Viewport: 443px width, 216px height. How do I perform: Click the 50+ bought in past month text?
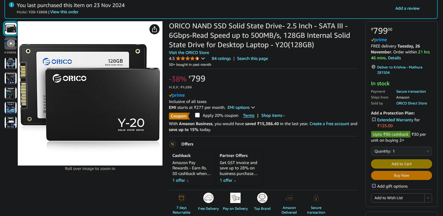pos(190,64)
